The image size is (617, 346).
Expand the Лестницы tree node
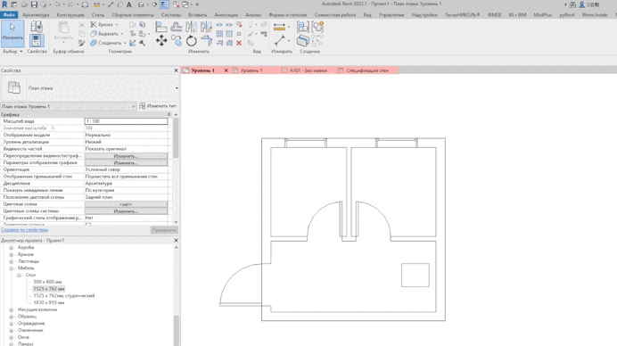(12, 261)
